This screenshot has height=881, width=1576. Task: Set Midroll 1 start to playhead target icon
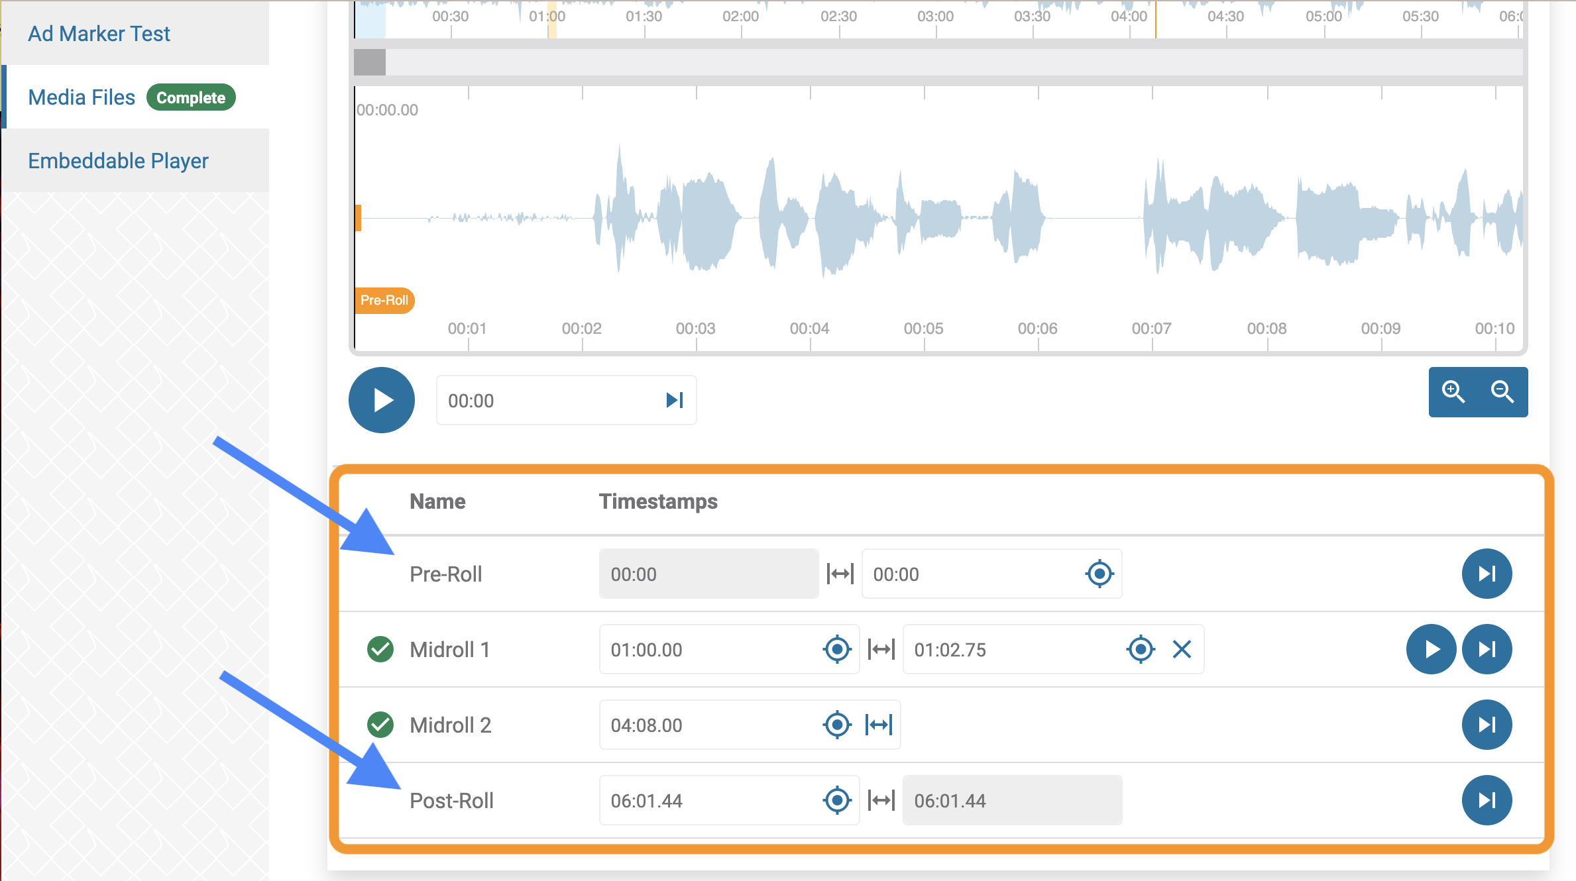[837, 649]
